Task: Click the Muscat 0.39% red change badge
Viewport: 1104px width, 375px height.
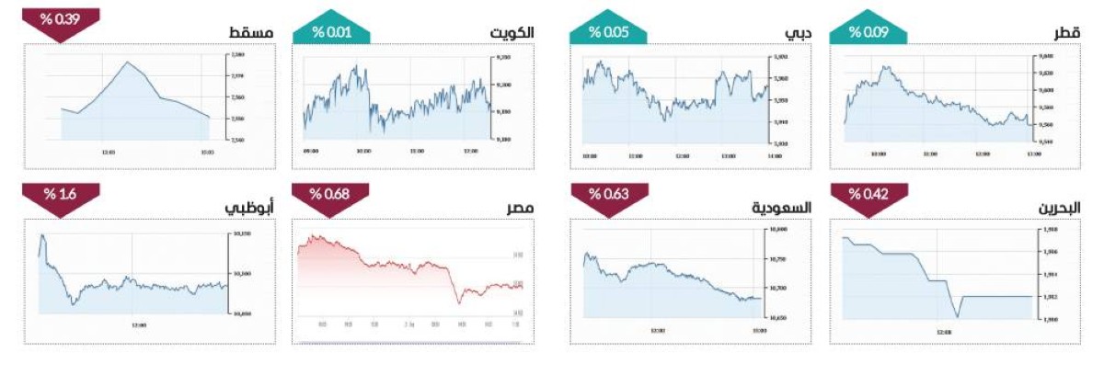Action: (x=62, y=24)
